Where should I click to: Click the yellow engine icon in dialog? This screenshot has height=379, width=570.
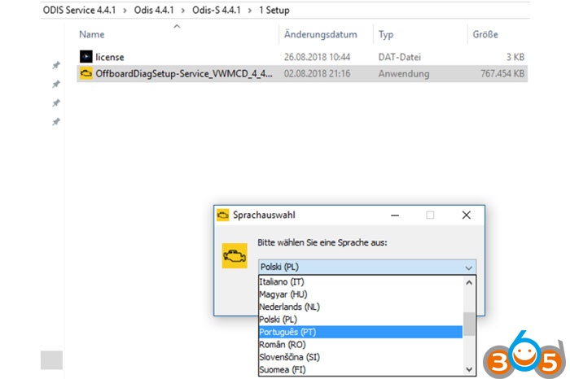coord(235,255)
